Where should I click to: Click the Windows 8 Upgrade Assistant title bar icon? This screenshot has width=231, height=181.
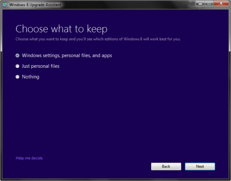(5, 4)
